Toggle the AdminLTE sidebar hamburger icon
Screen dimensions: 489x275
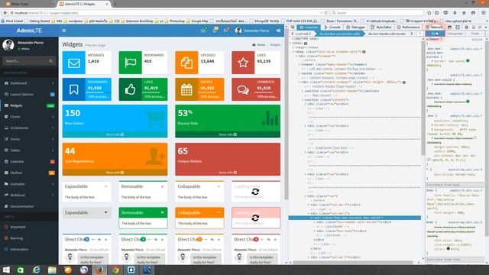[x=64, y=31]
